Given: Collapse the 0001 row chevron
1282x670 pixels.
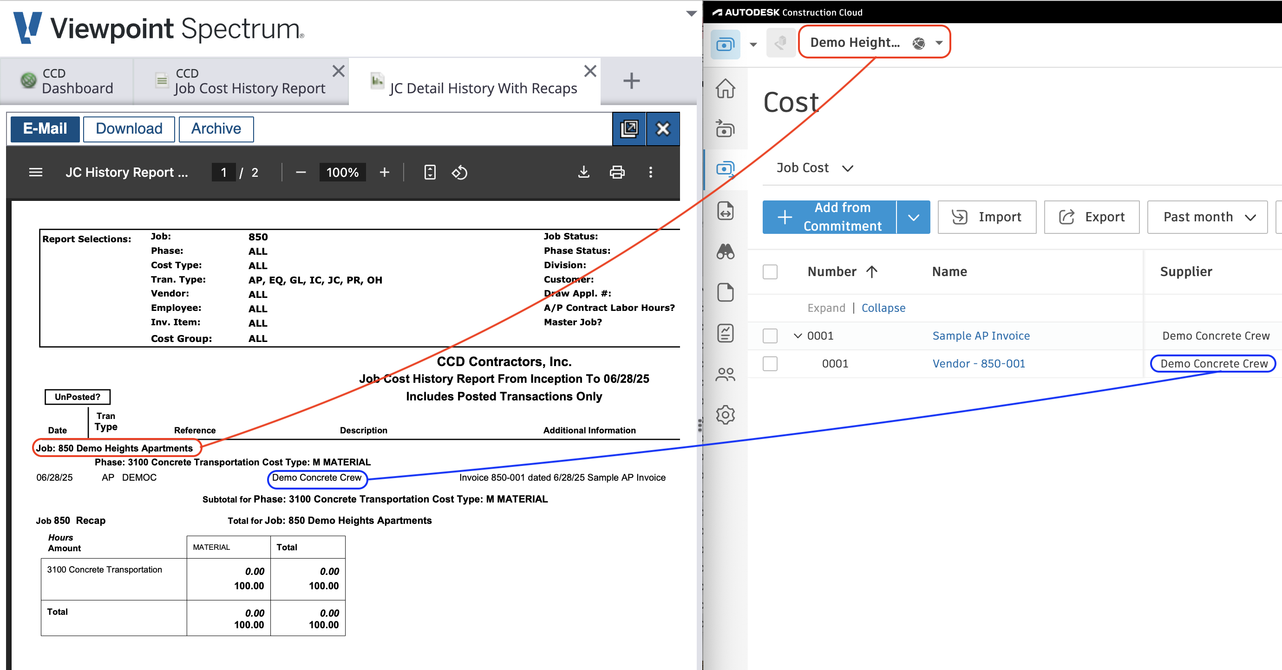Looking at the screenshot, I should pos(798,336).
